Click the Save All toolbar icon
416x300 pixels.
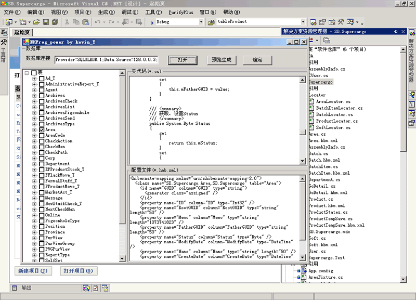click(x=55, y=22)
